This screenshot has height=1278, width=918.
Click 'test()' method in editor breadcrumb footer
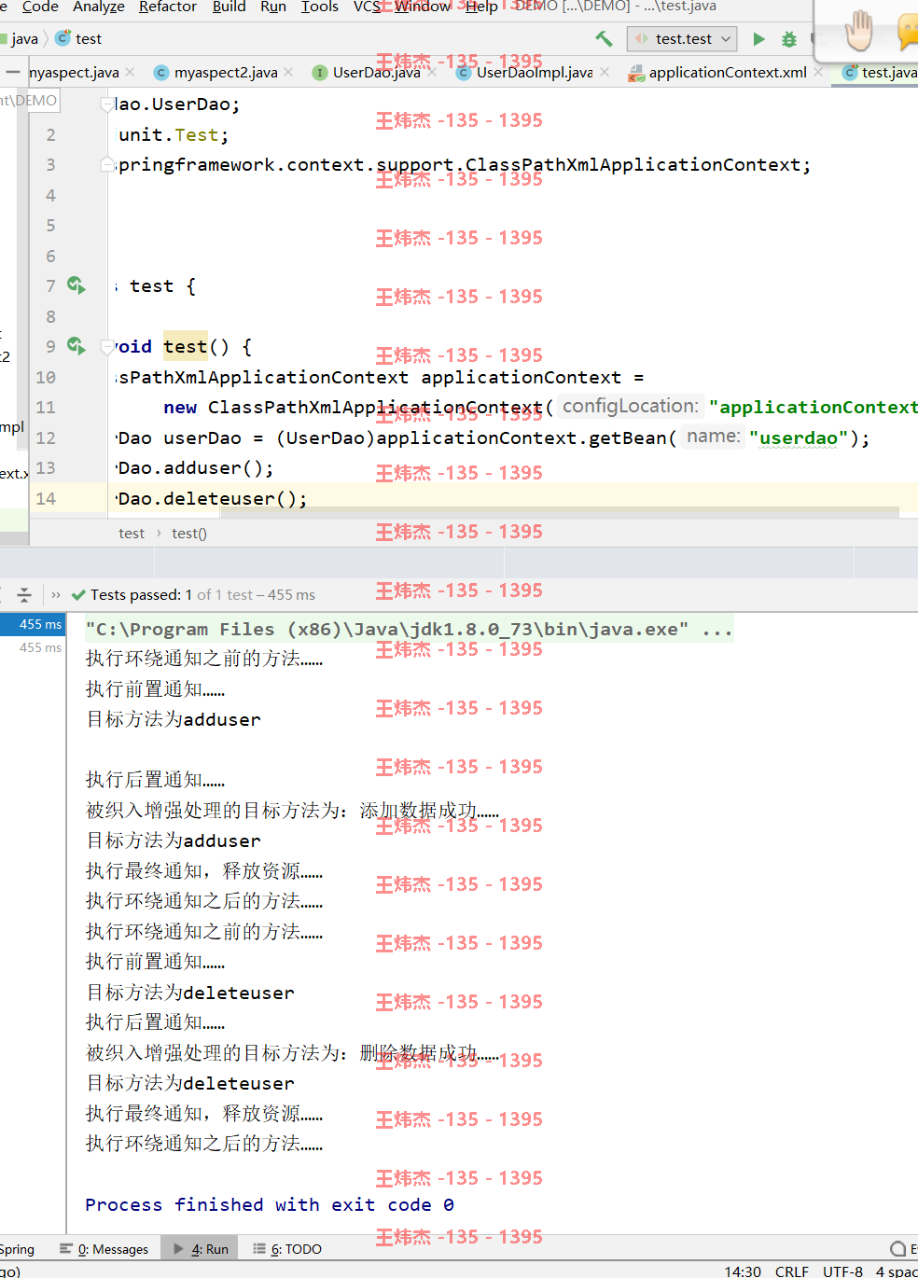pyautogui.click(x=189, y=534)
